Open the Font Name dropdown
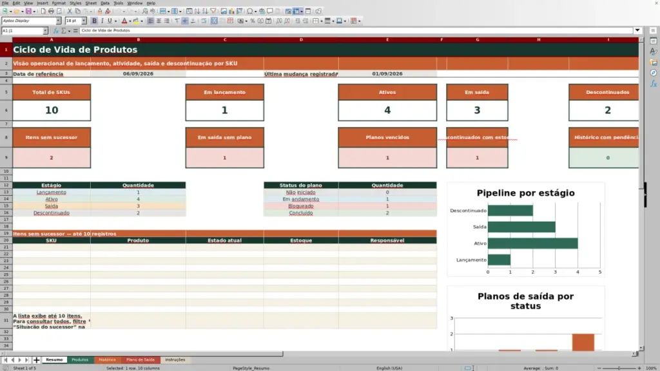This screenshot has width=660, height=371. click(x=59, y=21)
